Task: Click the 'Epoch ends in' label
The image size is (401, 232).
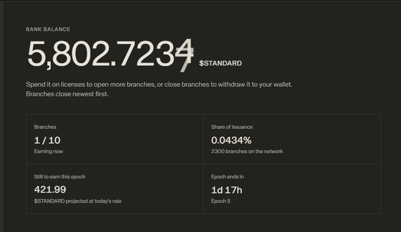Action: 228,177
